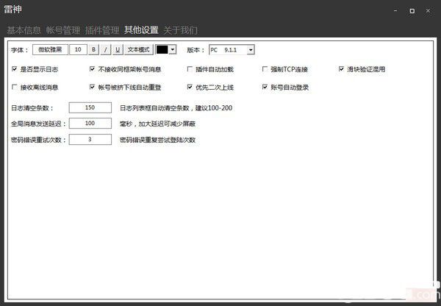Toggle bold with the B button
The image size is (441, 306).
click(93, 49)
